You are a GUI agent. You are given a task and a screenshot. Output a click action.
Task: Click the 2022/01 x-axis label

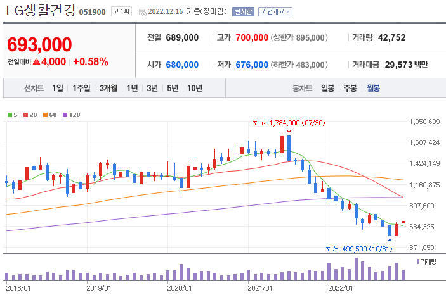341,288
